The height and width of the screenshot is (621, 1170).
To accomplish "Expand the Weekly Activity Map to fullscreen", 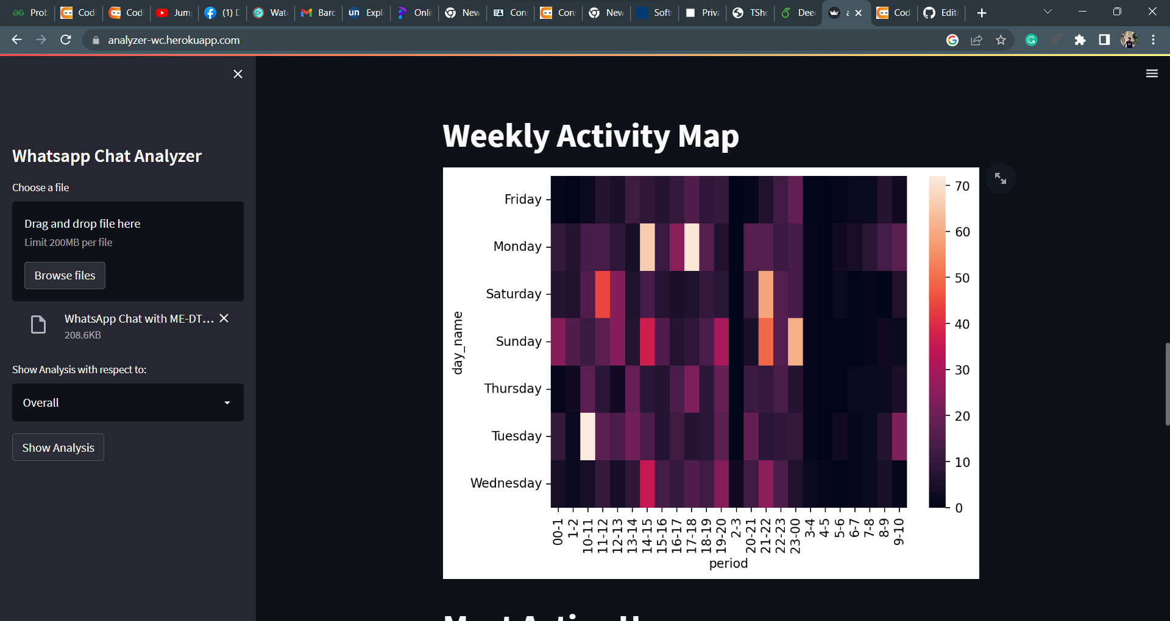I will tap(1001, 178).
